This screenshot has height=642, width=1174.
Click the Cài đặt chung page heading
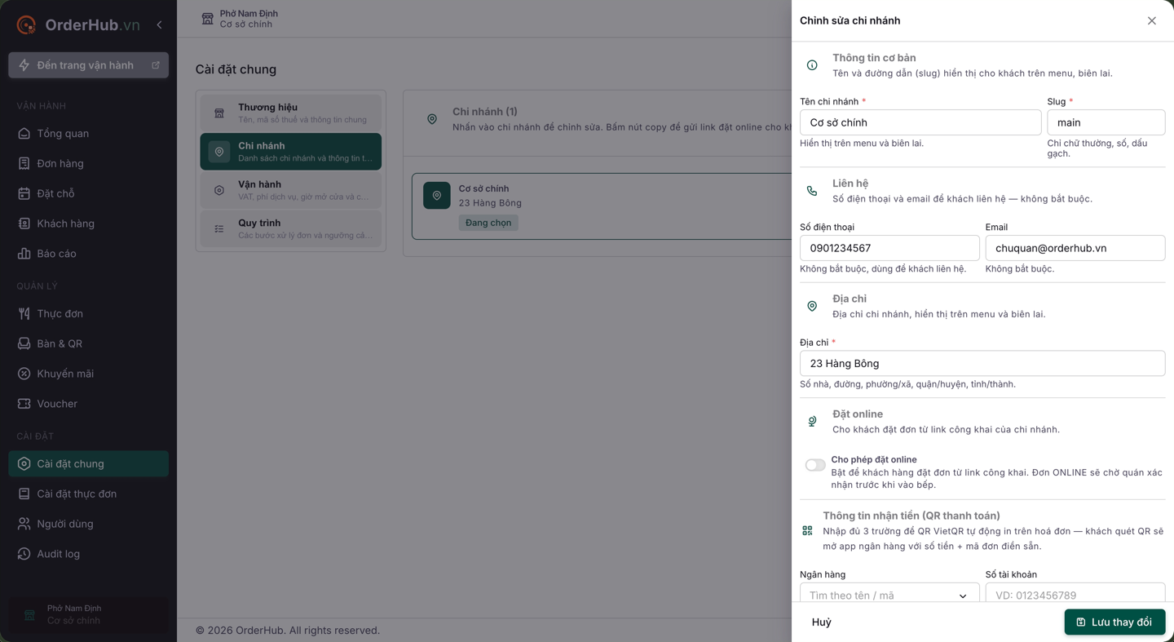tap(236, 69)
